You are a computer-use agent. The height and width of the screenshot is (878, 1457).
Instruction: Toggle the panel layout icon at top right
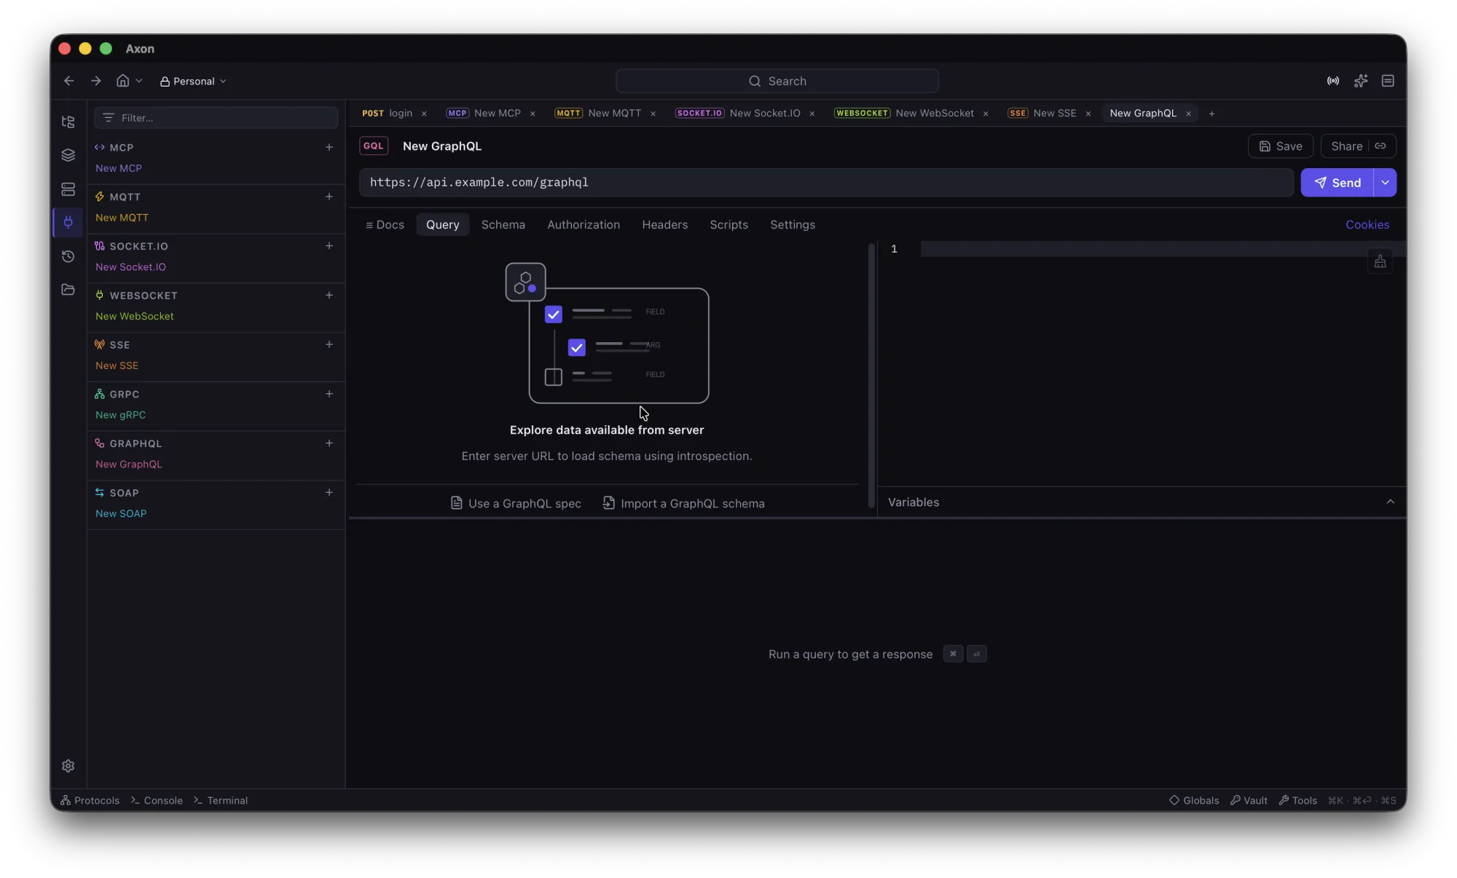[1388, 81]
